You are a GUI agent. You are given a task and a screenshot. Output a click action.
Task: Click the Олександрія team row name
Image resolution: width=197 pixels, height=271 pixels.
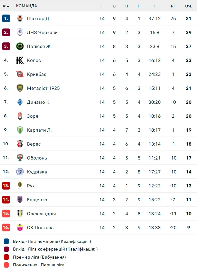pos(41,214)
